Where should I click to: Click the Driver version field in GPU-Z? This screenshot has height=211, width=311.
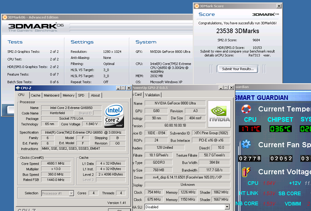click(x=187, y=177)
